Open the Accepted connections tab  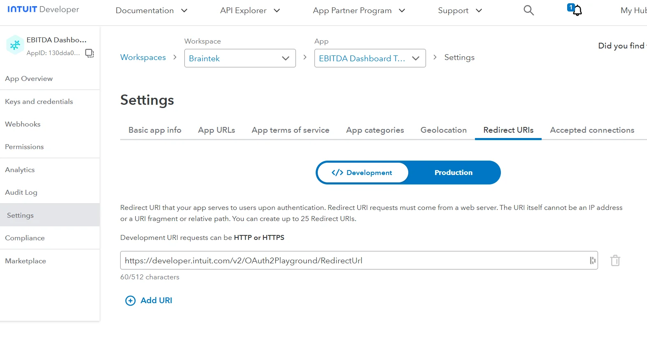click(x=592, y=130)
